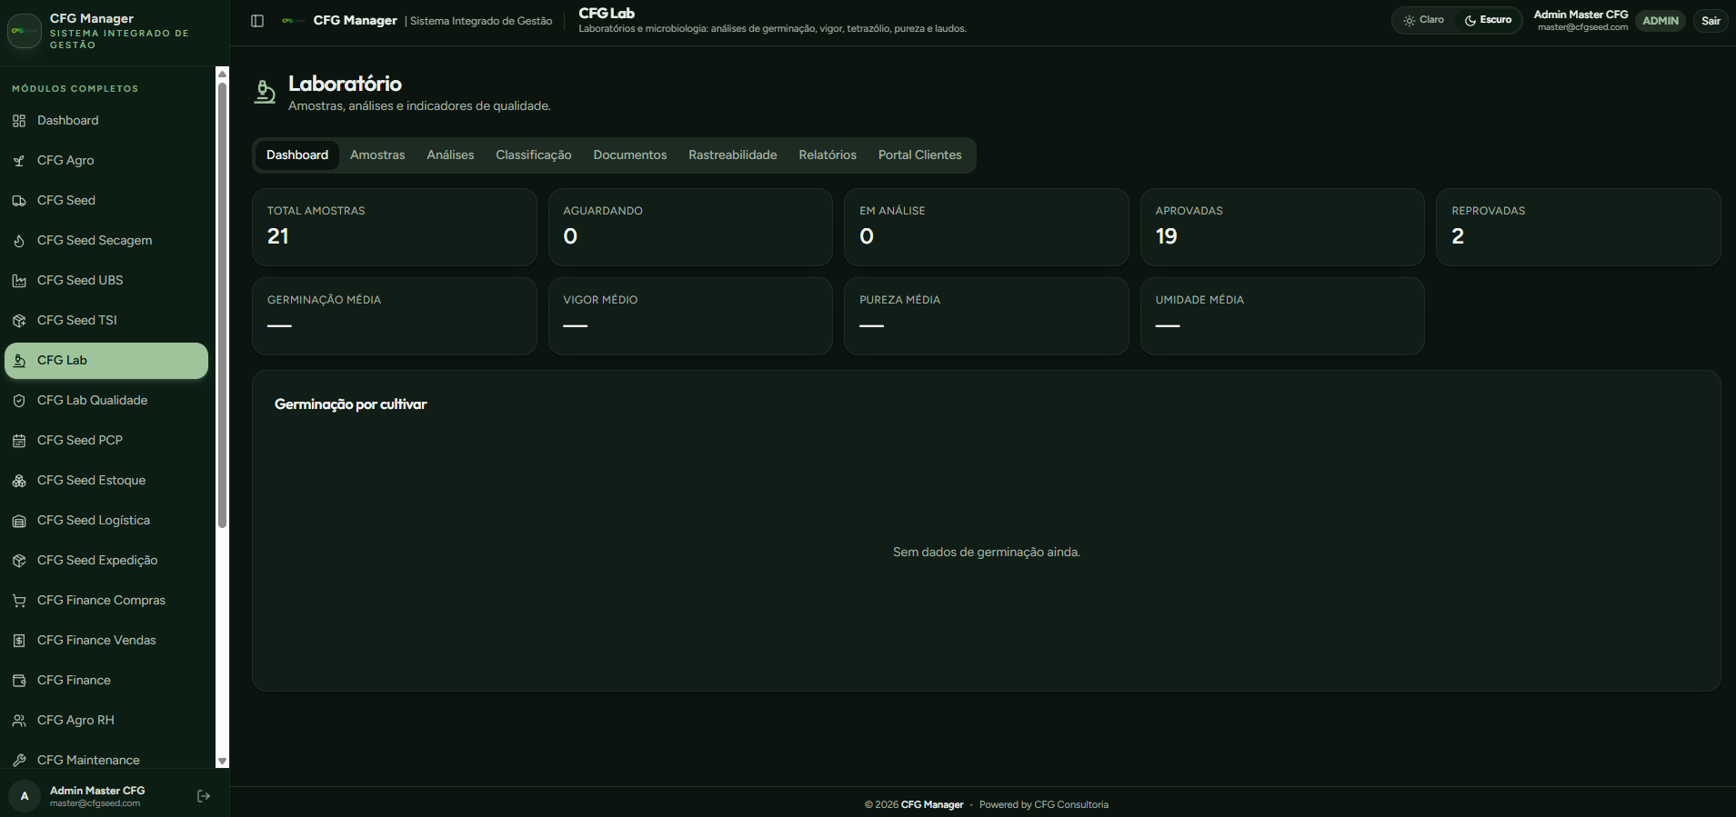Click the CFG Agro sprout icon
1736x817 pixels.
[19, 161]
